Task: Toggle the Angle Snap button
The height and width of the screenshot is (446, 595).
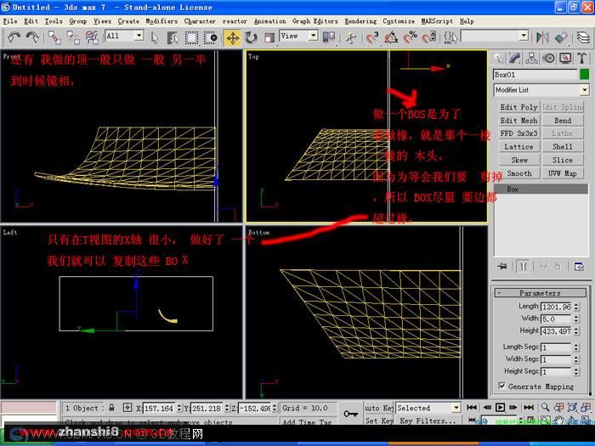Action: pos(391,37)
